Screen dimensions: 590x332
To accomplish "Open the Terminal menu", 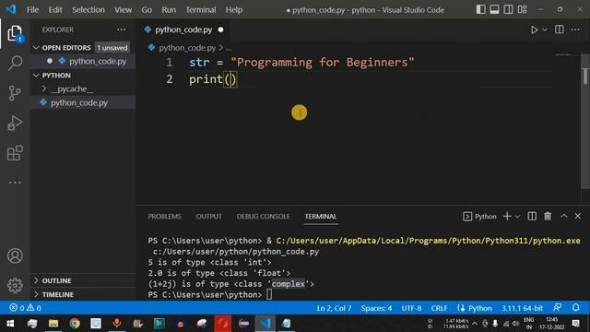I will [x=201, y=10].
